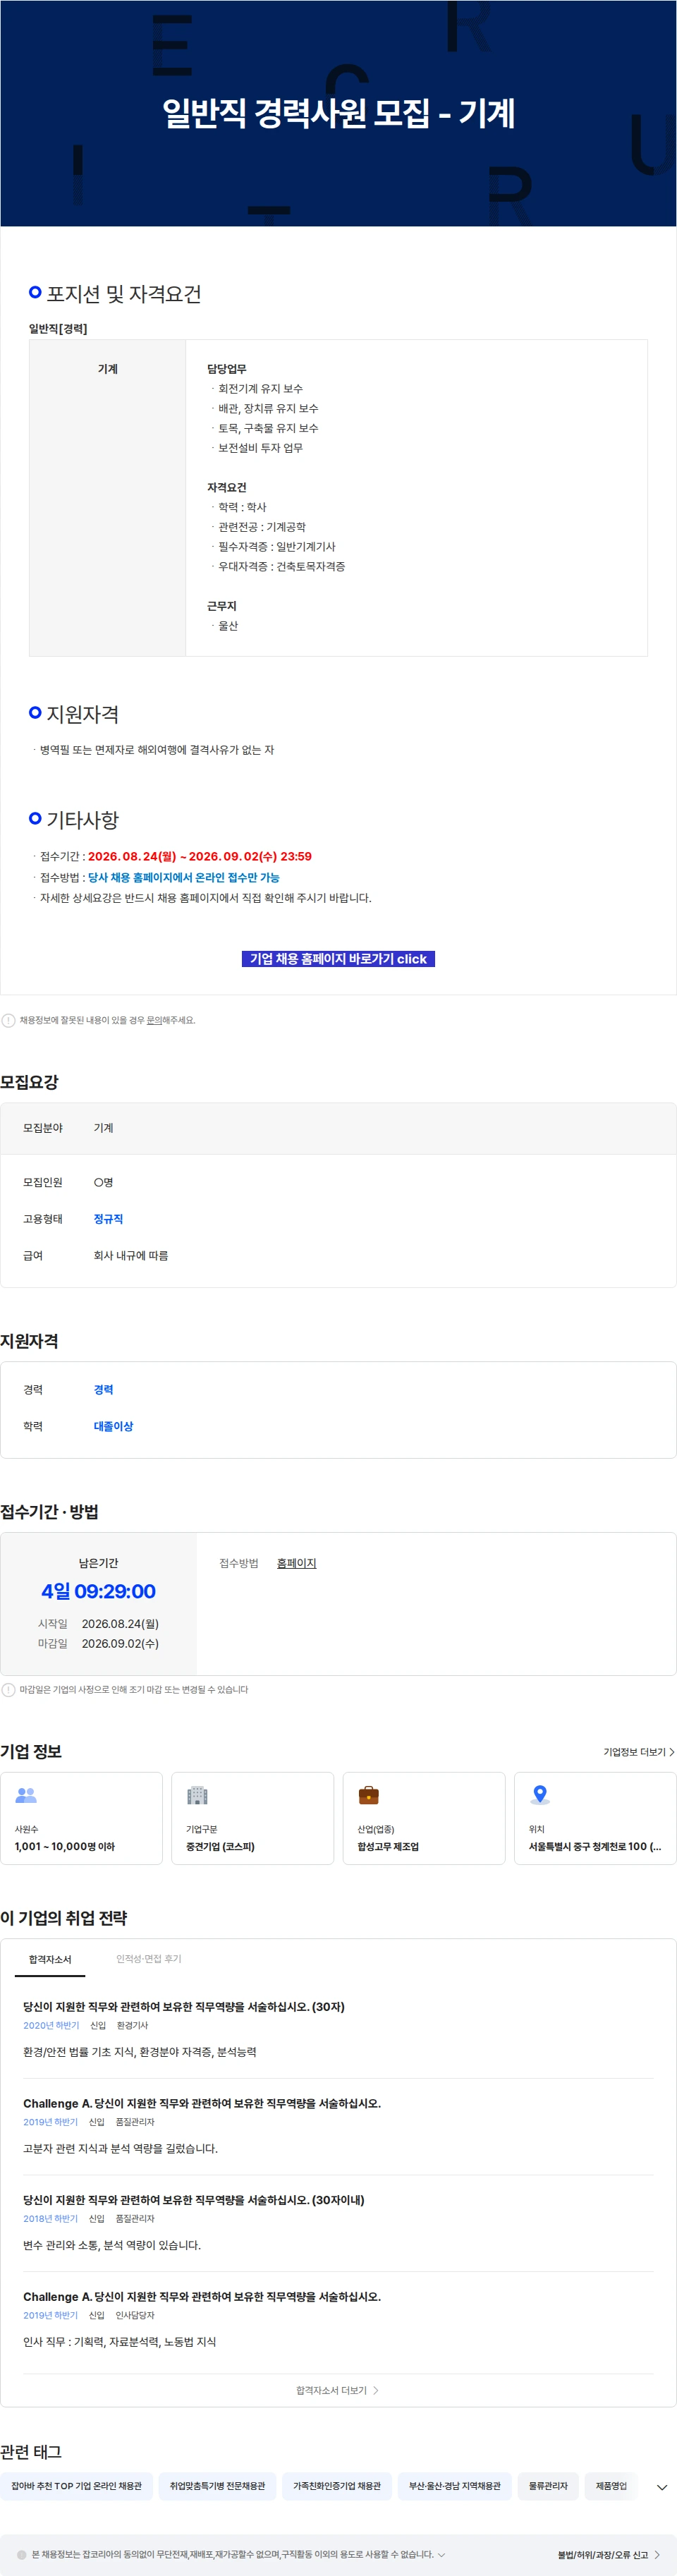The height and width of the screenshot is (2576, 677).
Task: Click the 기업구분 중견기업 card
Action: click(x=253, y=1818)
